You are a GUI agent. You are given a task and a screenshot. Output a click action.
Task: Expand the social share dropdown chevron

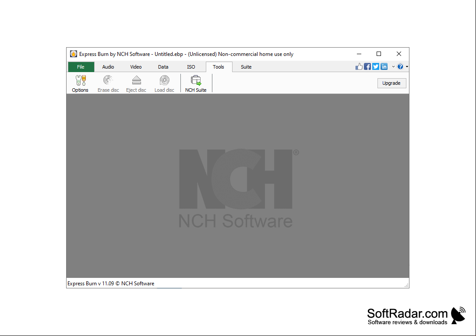tap(393, 67)
